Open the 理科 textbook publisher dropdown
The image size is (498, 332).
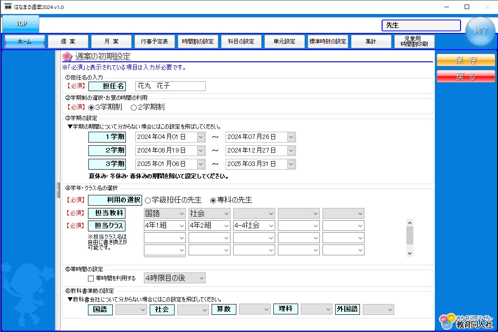click(x=316, y=309)
